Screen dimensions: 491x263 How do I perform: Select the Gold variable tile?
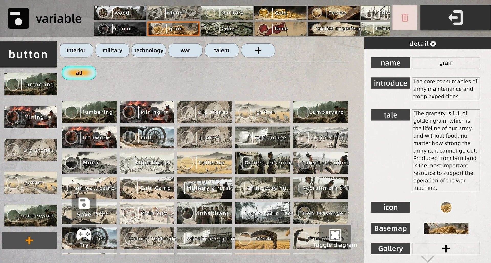(280, 13)
